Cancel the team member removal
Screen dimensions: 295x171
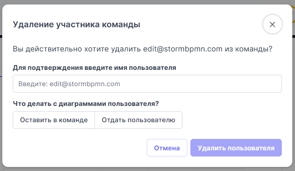(167, 148)
